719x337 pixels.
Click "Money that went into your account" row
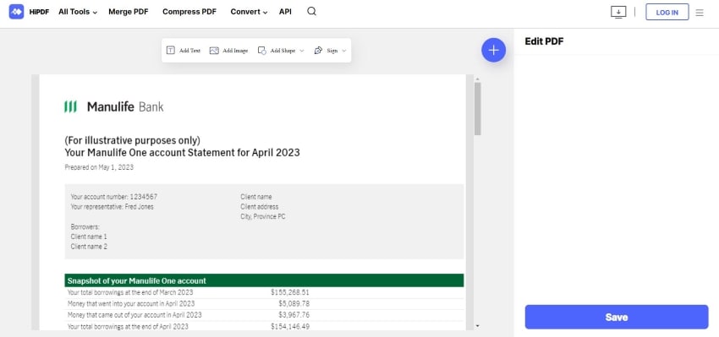264,303
